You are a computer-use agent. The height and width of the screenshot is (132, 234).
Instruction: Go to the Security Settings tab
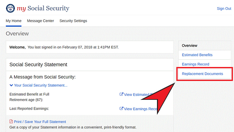pyautogui.click(x=73, y=21)
